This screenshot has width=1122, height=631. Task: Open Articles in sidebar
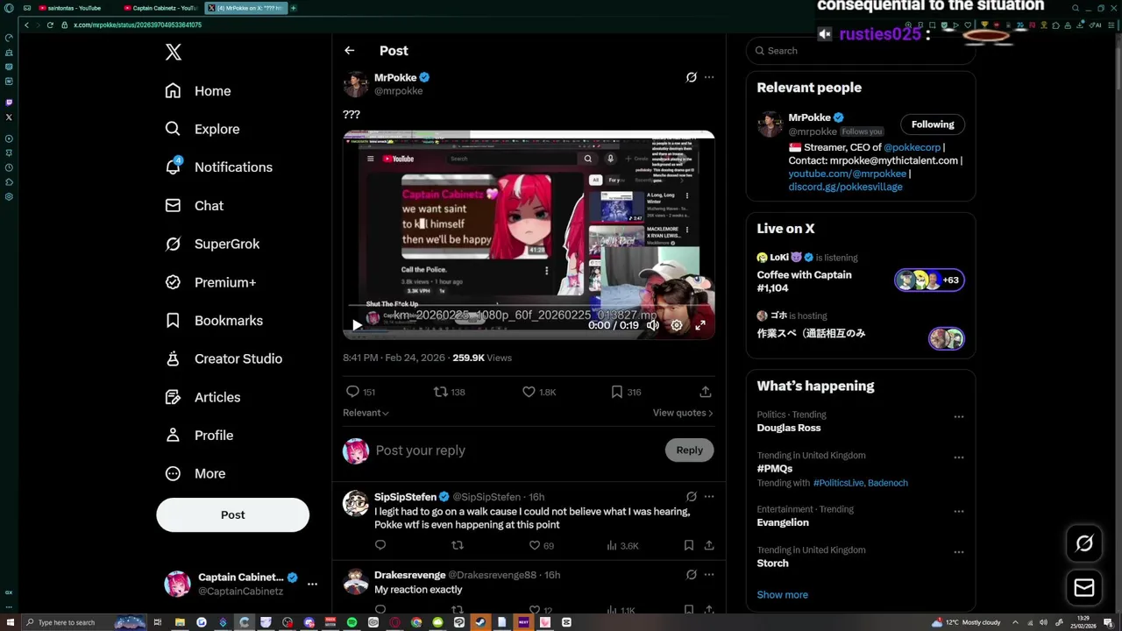(x=202, y=397)
